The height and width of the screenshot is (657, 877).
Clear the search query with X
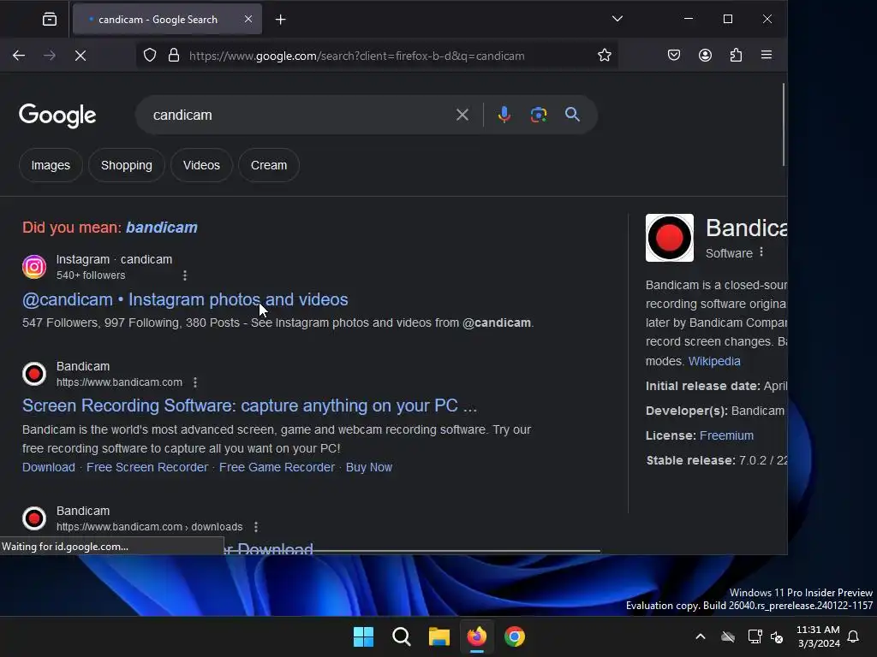coord(462,115)
